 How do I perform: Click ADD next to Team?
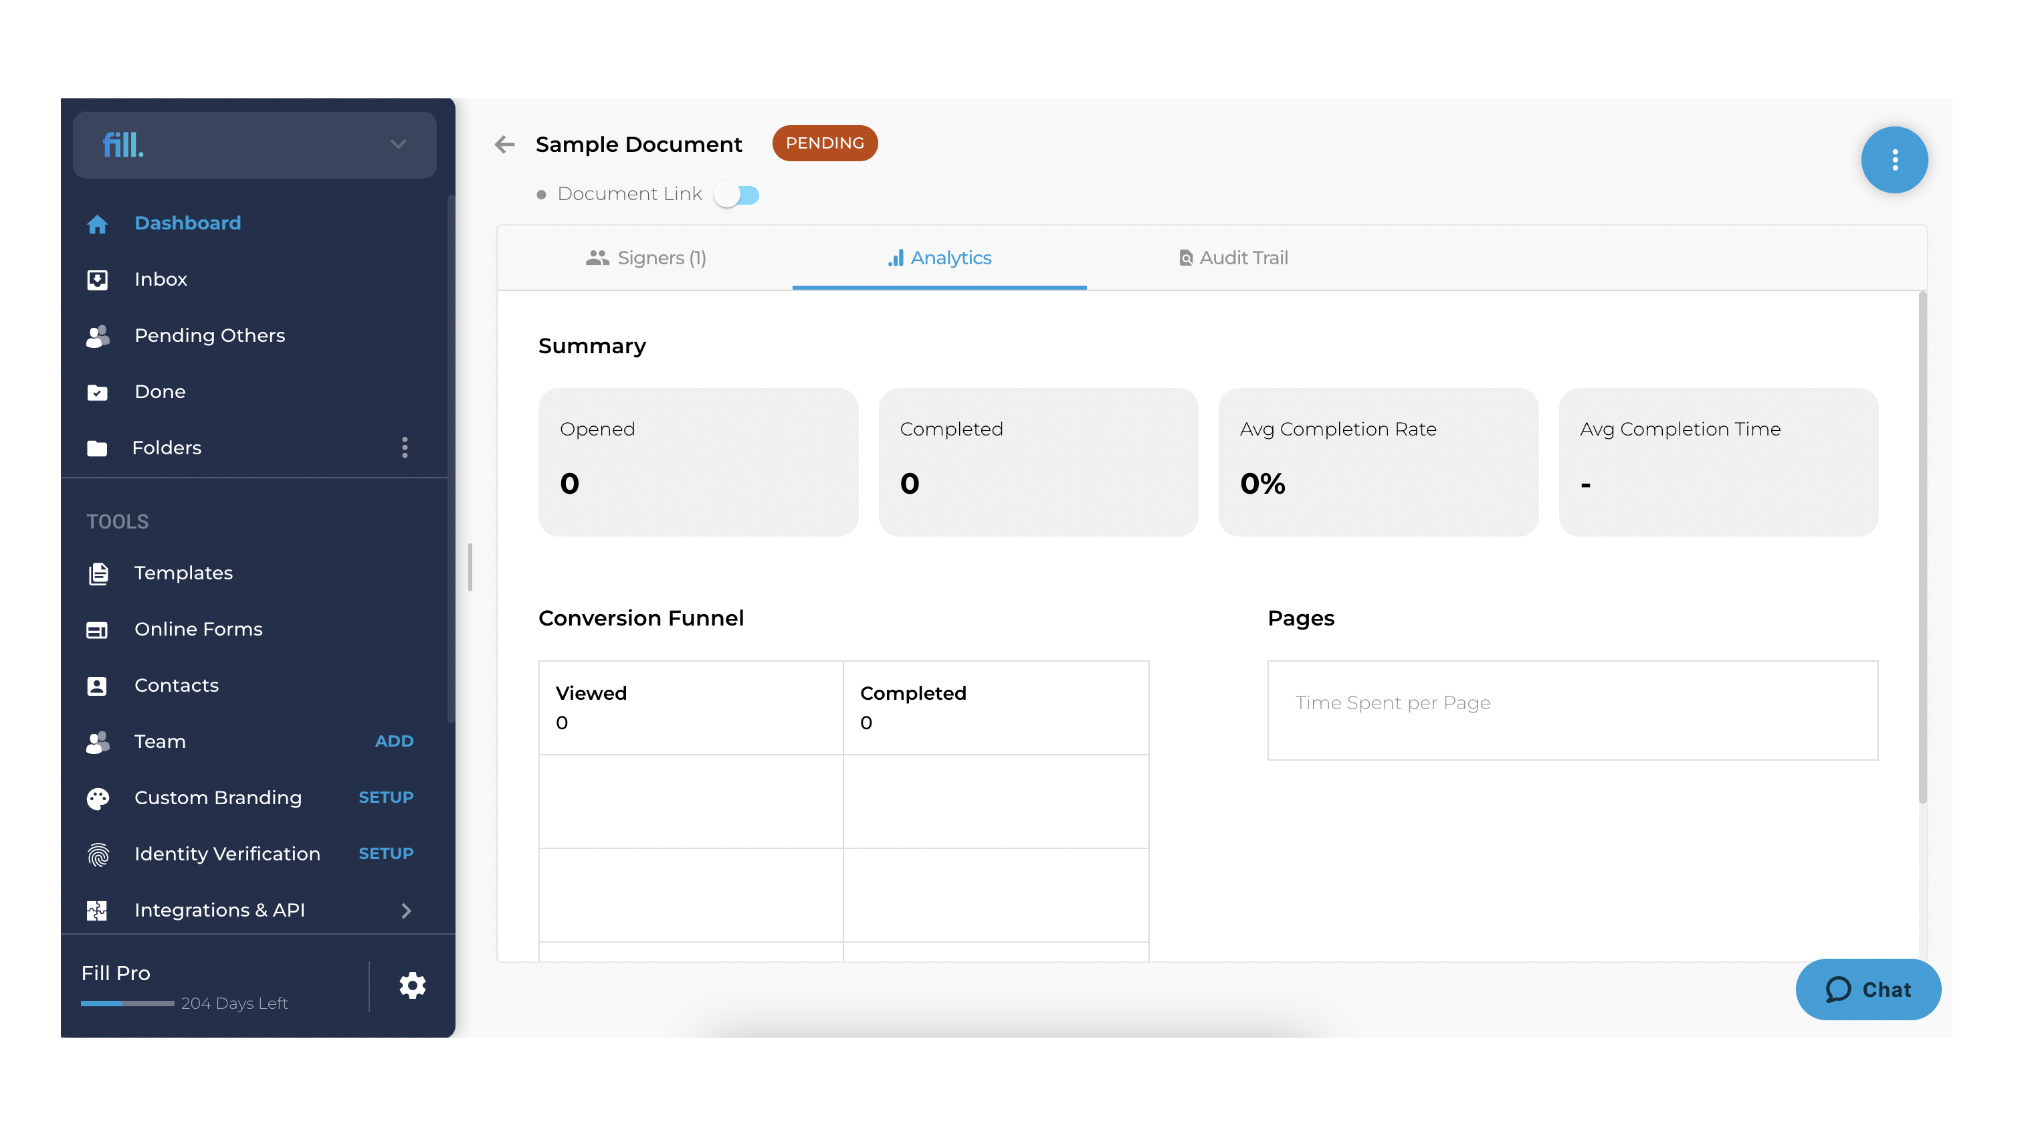394,741
